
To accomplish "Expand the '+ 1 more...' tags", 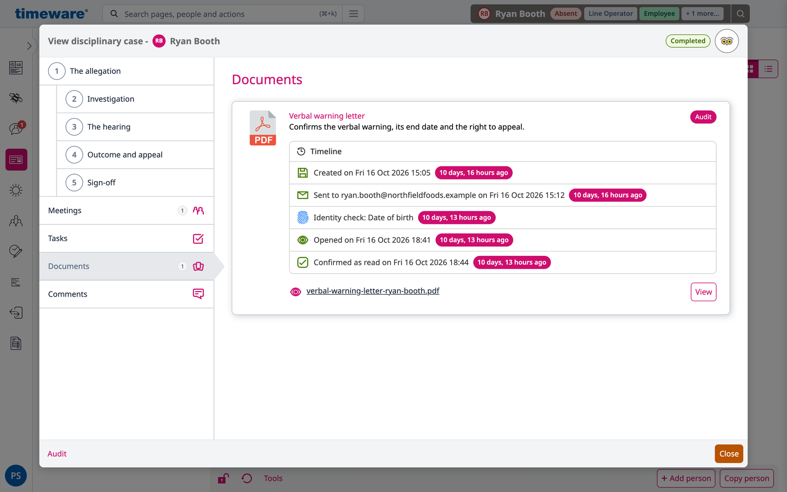I will 702,14.
